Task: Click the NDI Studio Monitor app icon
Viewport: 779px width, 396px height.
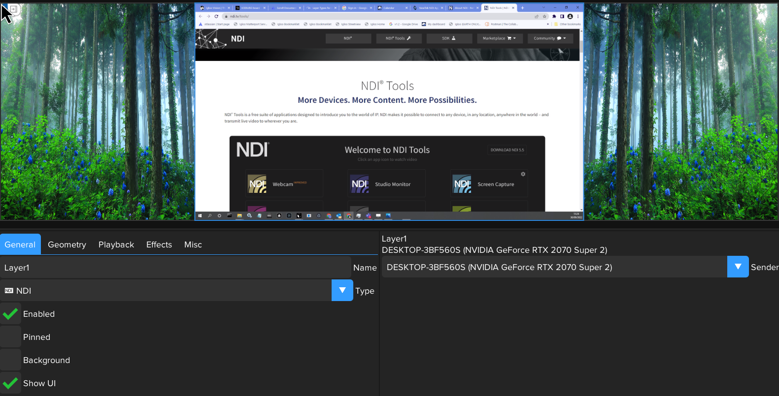Action: point(360,184)
